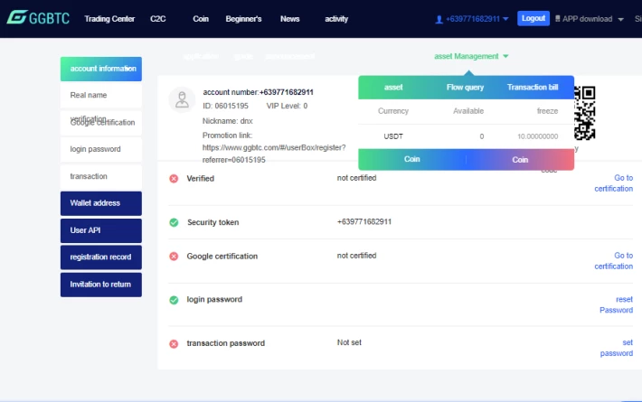Open Real name verification sidebar item
This screenshot has width=642, height=402.
pyautogui.click(x=101, y=95)
